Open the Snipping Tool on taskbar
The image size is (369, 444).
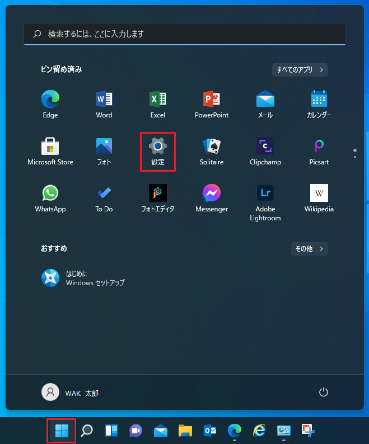[309, 431]
